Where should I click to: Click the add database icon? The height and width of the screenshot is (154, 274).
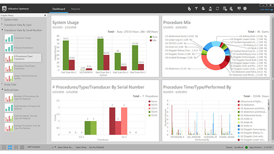pyautogui.click(x=225, y=9)
